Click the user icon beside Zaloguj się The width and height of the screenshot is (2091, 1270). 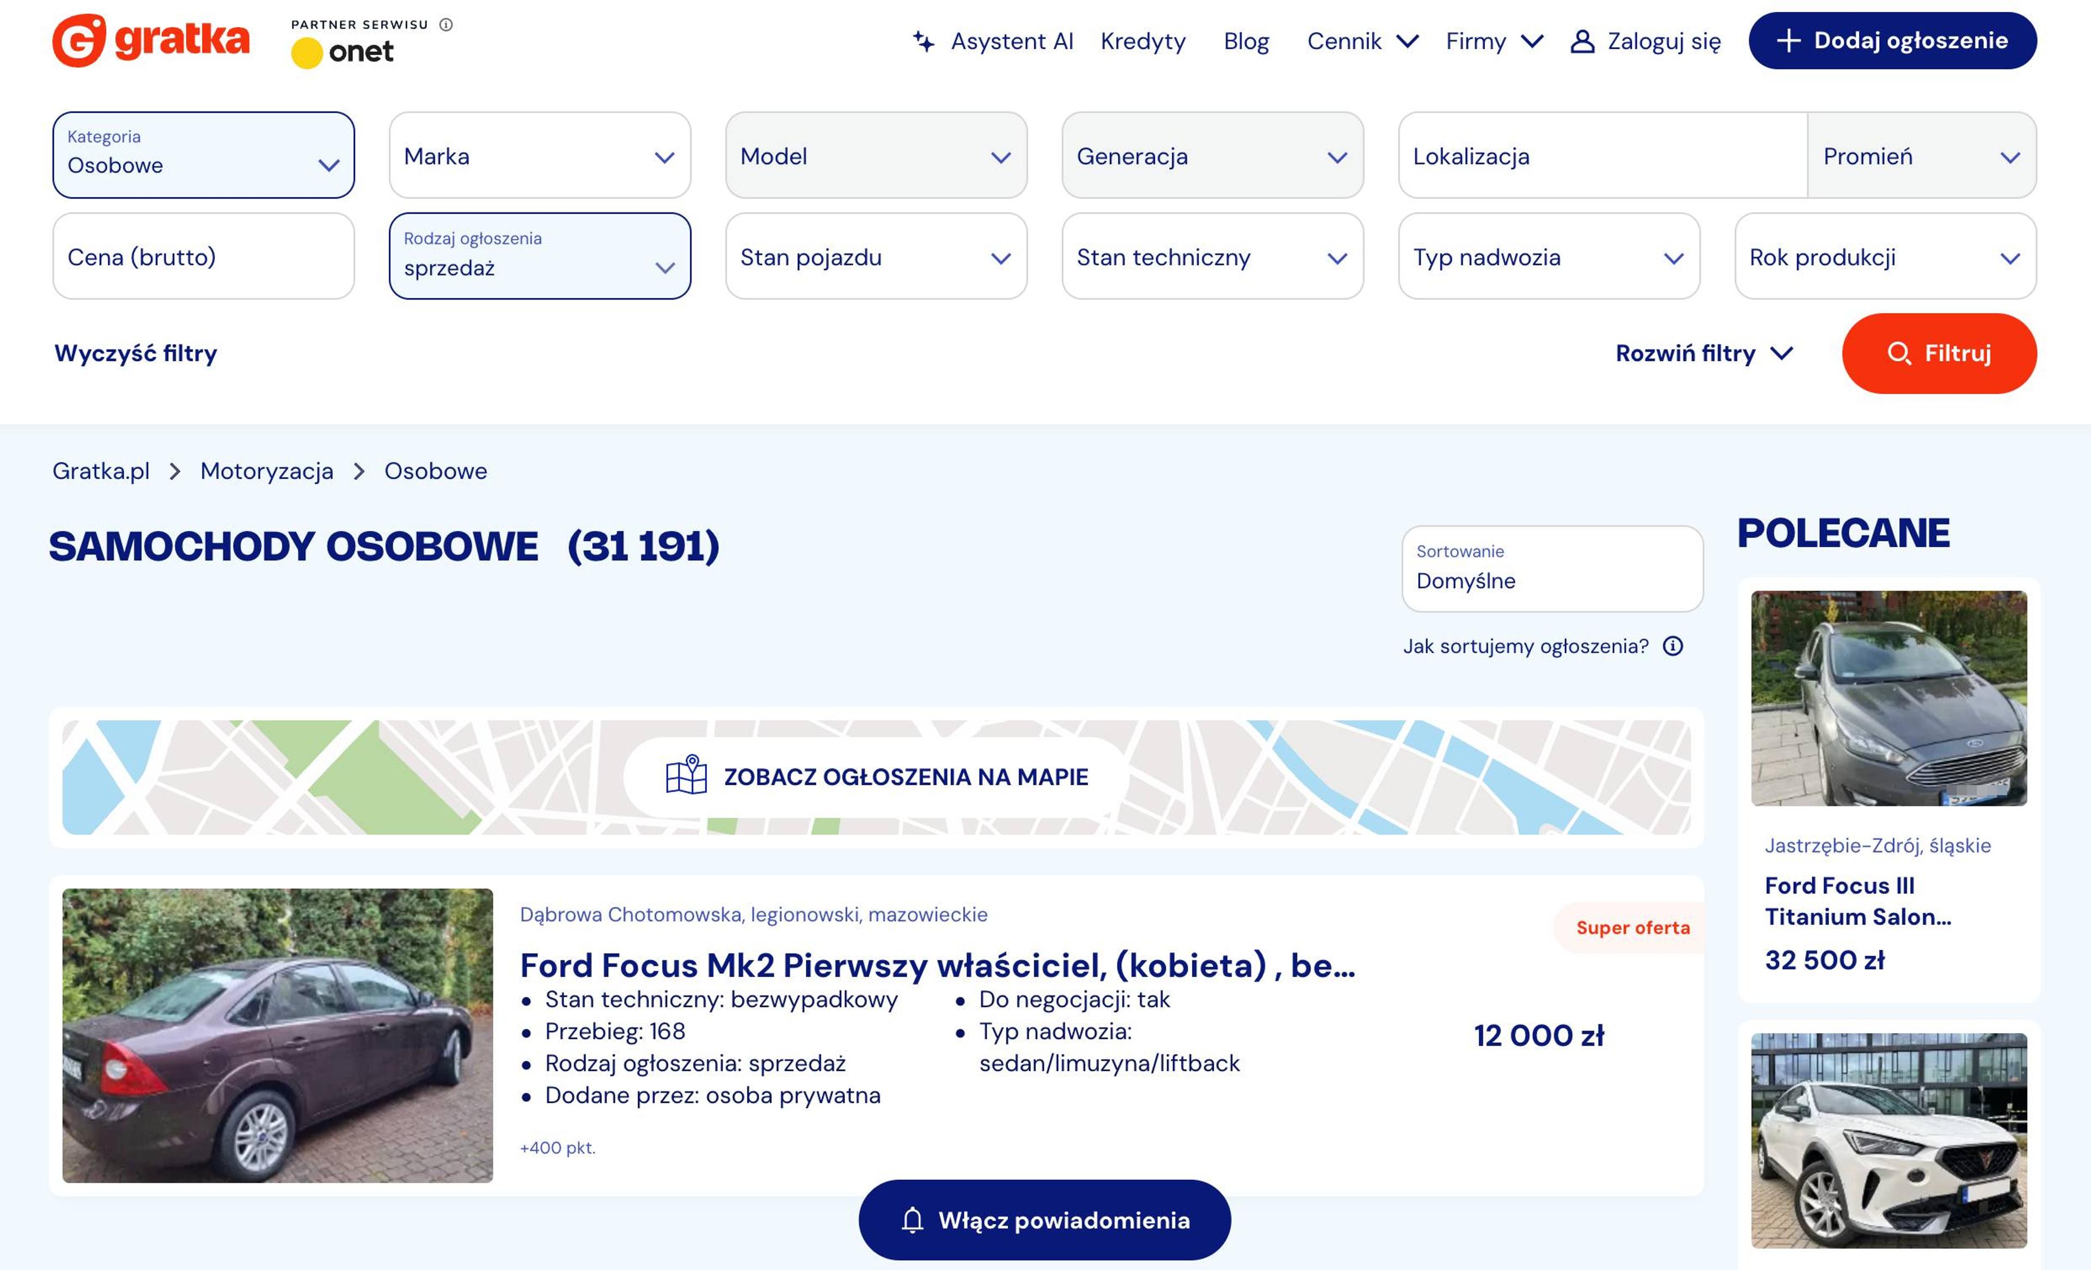(1582, 41)
